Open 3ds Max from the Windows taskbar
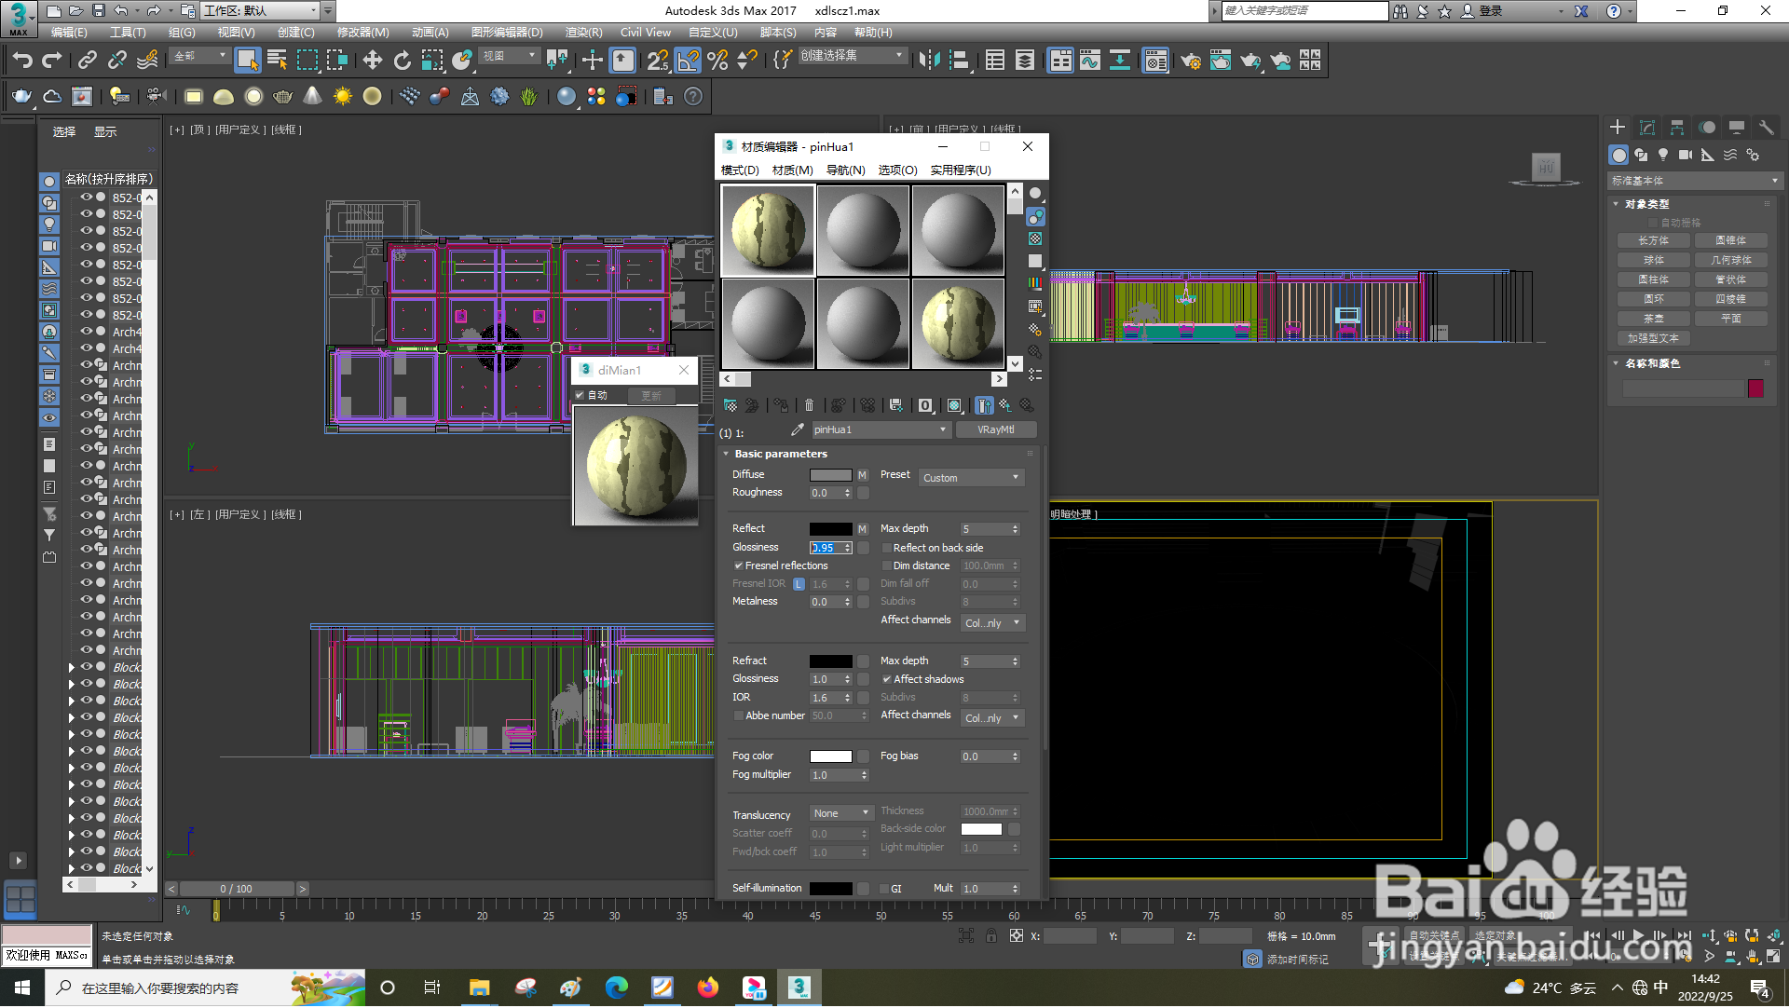 click(799, 988)
